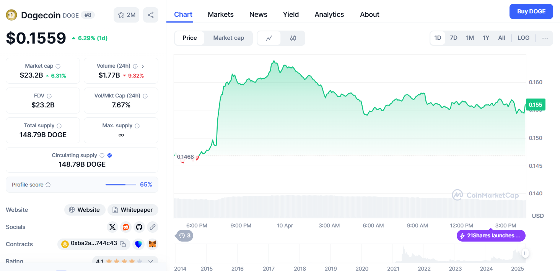Click the 0.1468 opening price label
This screenshot has width=560, height=271.
pyautogui.click(x=186, y=157)
